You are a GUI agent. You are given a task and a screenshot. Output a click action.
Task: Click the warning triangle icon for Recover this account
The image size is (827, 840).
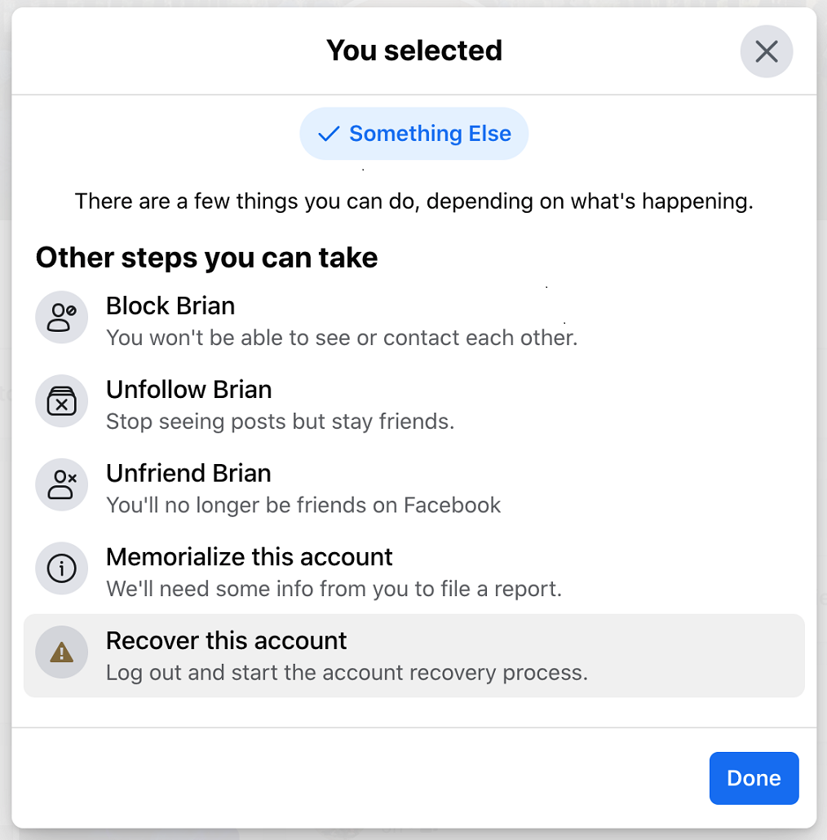click(x=61, y=652)
